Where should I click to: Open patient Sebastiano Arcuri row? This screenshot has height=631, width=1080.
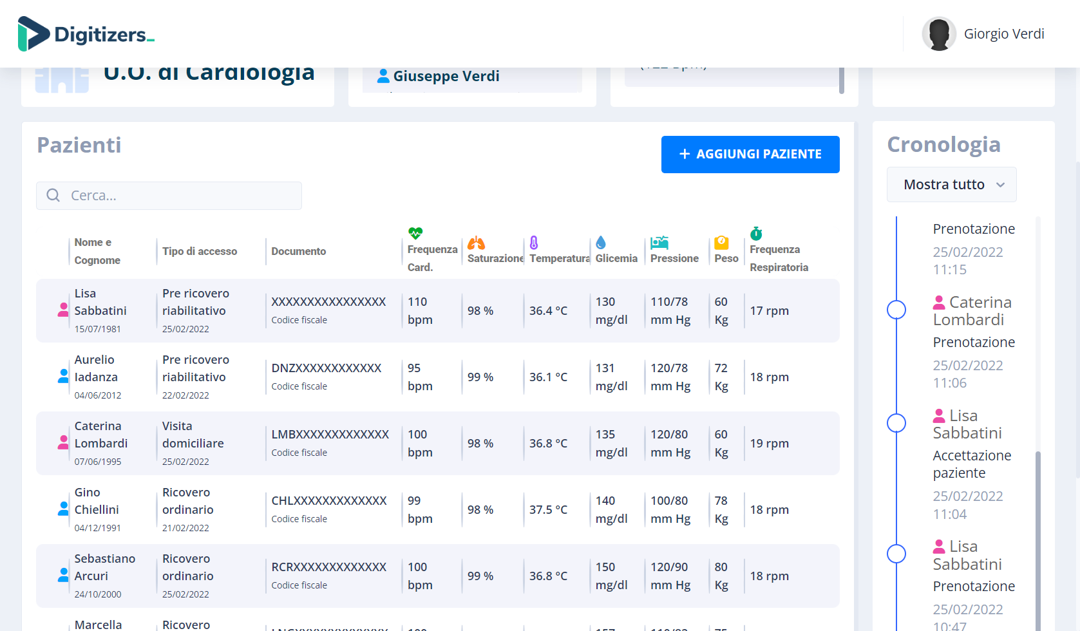pos(438,576)
